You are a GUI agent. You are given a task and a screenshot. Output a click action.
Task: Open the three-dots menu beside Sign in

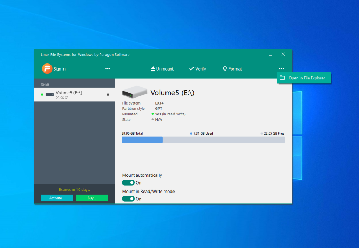pyautogui.click(x=108, y=69)
